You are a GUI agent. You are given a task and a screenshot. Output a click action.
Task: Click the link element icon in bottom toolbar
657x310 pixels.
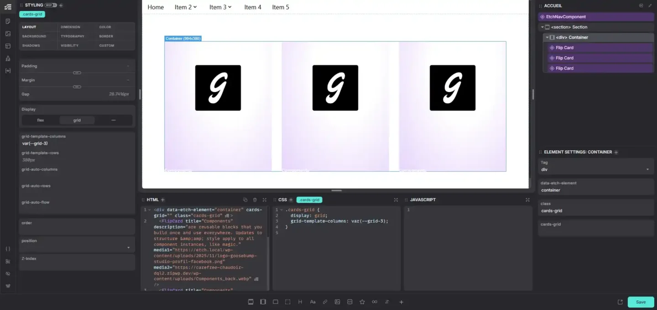coord(325,302)
